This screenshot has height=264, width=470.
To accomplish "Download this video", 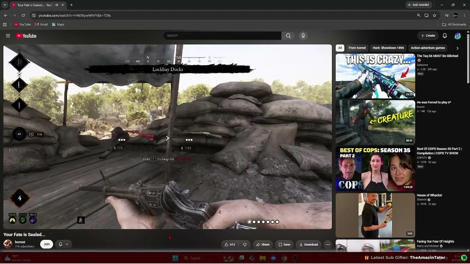I will tap(308, 245).
